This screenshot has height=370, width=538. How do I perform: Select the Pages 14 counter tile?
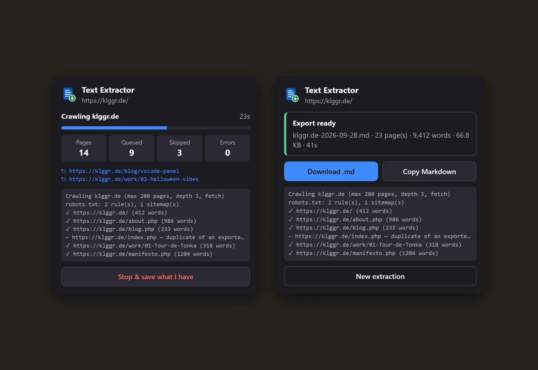click(x=84, y=148)
